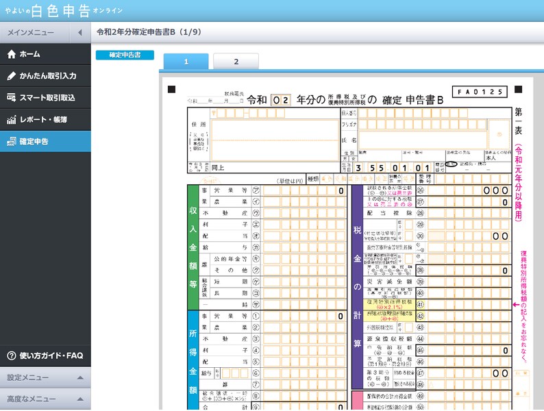Click the home icon in sidebar

(12, 54)
